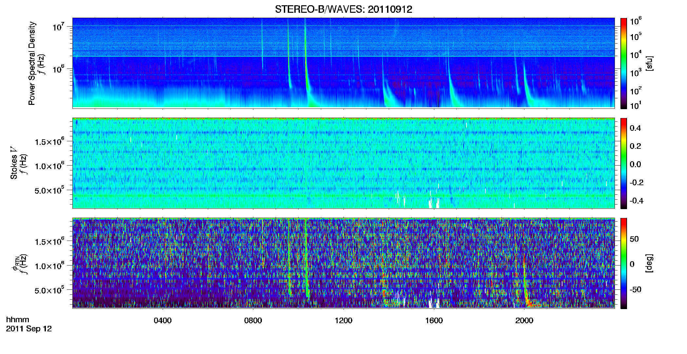This screenshot has width=687, height=354.
Task: Click the "[deg]" unit label
Action: pos(649,263)
